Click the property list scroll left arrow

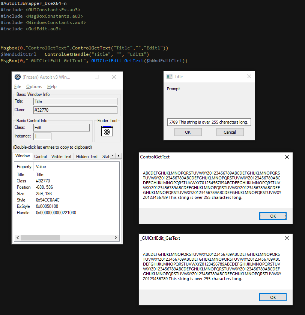point(18,238)
